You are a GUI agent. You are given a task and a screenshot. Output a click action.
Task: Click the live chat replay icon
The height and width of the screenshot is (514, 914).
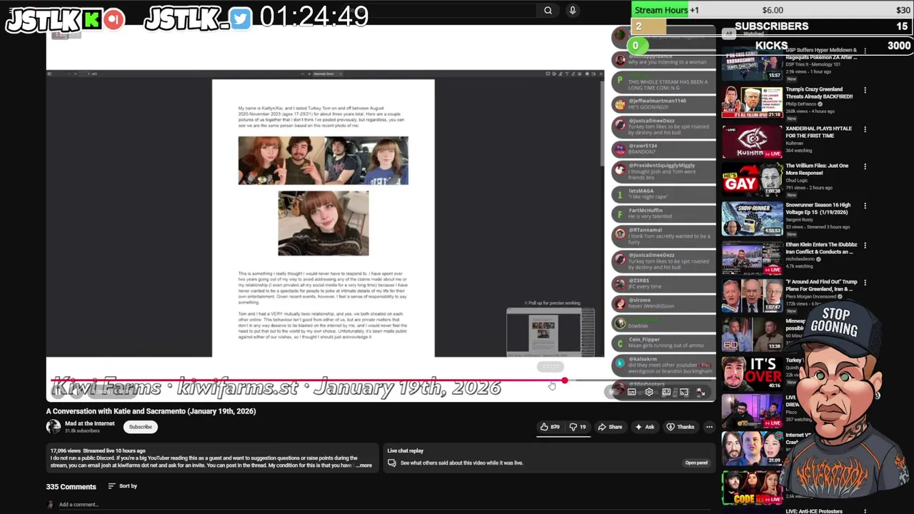(391, 463)
